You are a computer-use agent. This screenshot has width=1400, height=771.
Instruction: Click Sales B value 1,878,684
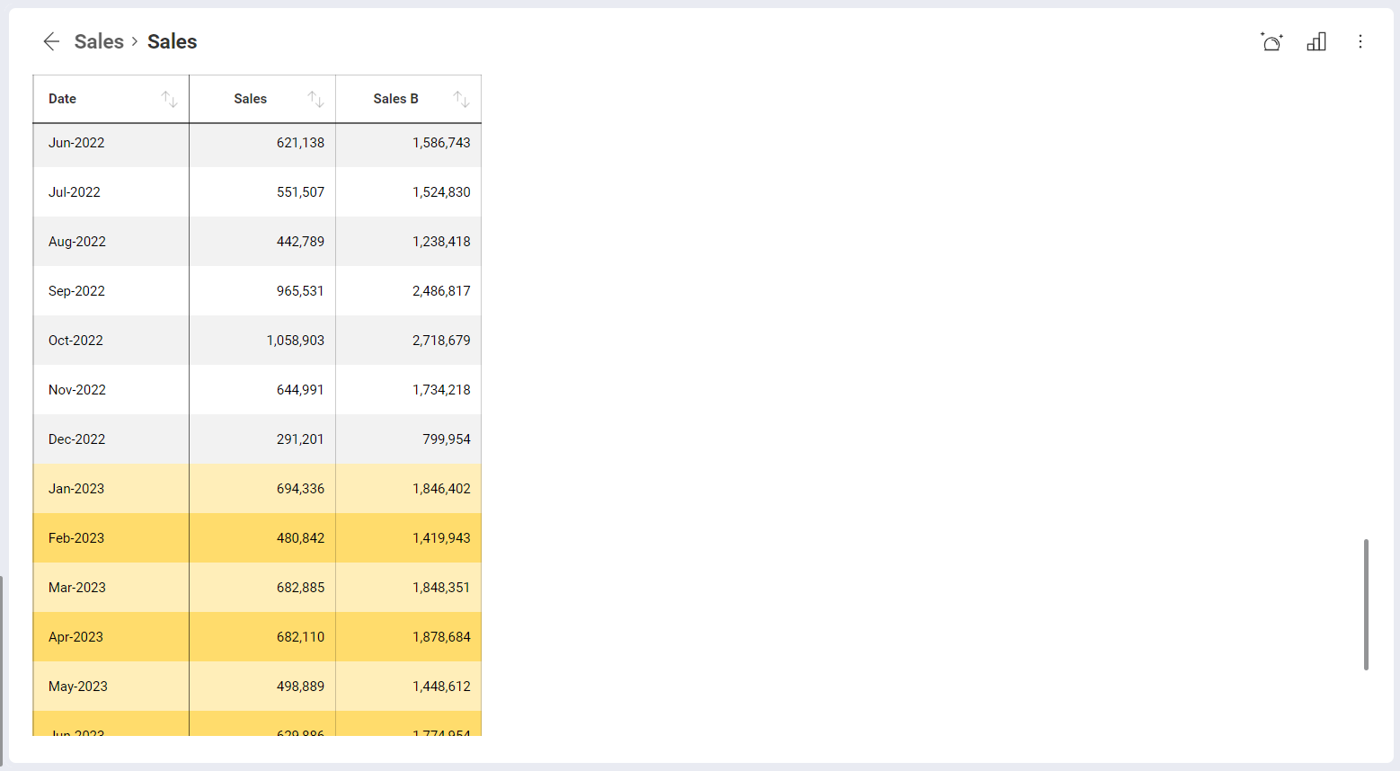pyautogui.click(x=441, y=637)
